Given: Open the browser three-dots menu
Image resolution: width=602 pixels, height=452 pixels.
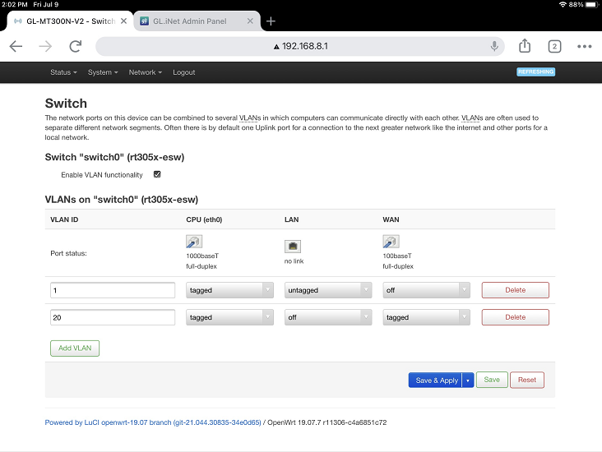Looking at the screenshot, I should 584,47.
